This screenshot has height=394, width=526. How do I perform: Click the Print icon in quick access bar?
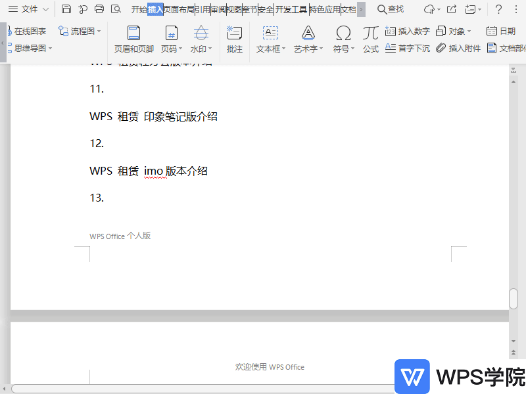(99, 9)
